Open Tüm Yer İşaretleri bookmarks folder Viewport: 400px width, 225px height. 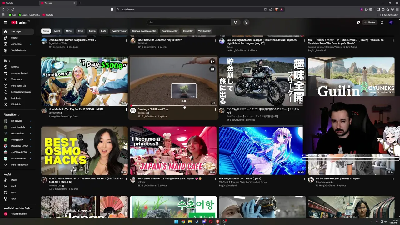tap(389, 15)
